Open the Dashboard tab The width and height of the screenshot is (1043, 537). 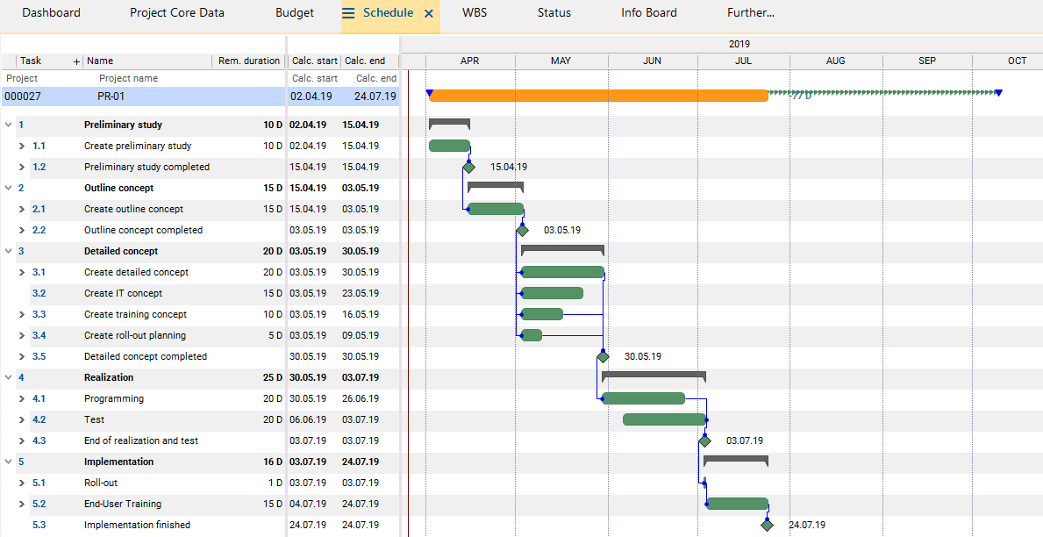coord(51,13)
